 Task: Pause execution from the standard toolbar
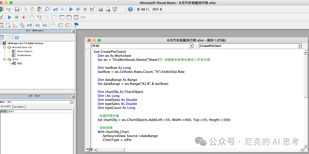78,9
